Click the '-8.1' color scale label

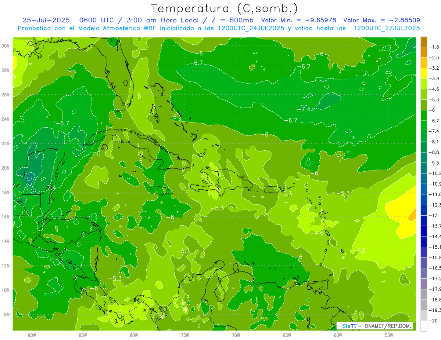(434, 142)
